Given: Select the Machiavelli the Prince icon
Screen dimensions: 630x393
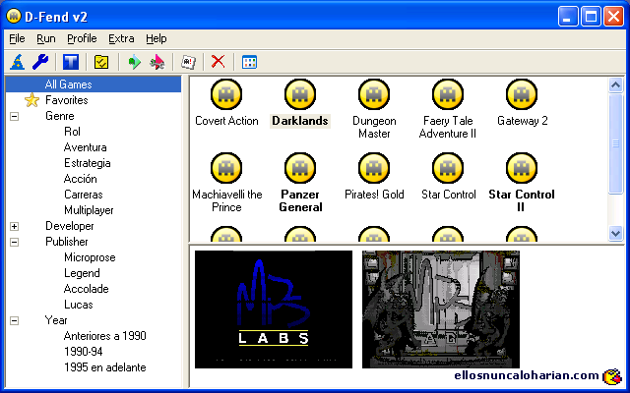Looking at the screenshot, I should pyautogui.click(x=226, y=168).
